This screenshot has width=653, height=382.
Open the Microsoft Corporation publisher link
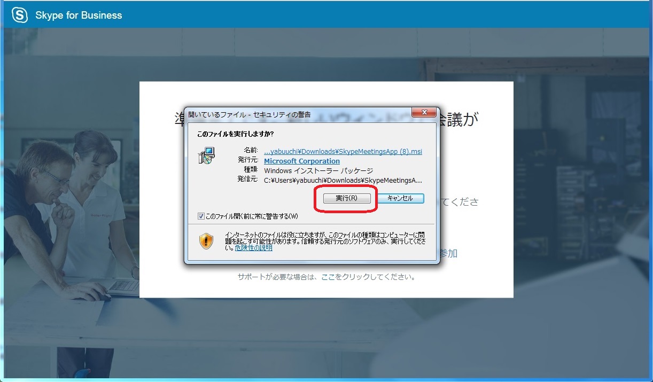302,161
